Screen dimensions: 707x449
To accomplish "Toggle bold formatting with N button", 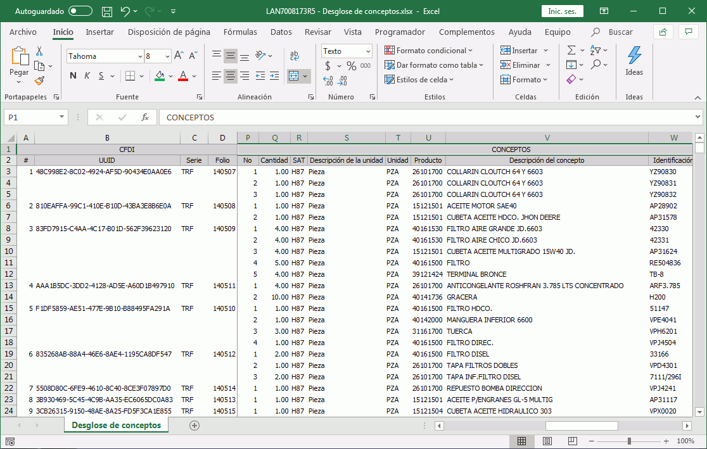I will click(73, 76).
